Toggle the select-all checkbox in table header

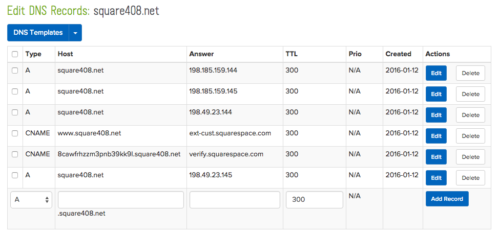point(15,54)
